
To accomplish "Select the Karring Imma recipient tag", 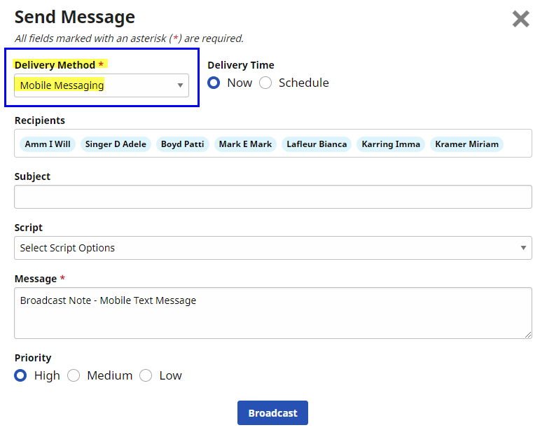I will (391, 144).
